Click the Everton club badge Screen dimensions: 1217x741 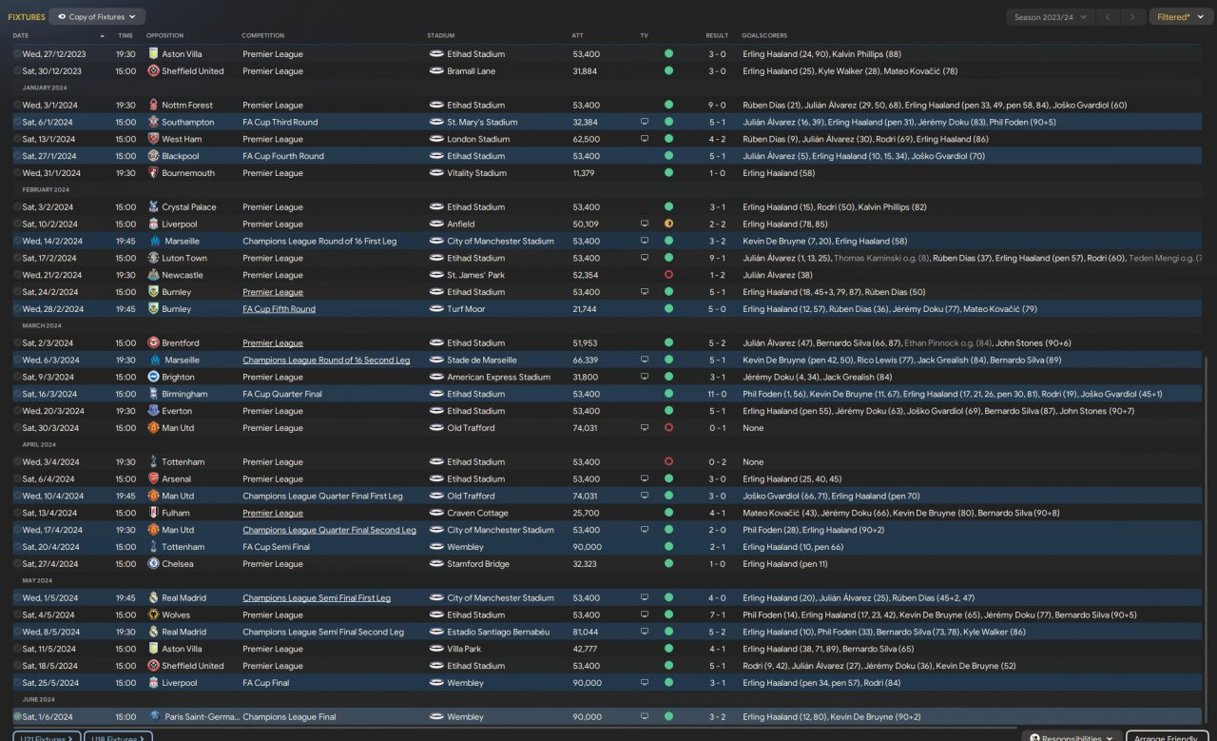(x=154, y=411)
